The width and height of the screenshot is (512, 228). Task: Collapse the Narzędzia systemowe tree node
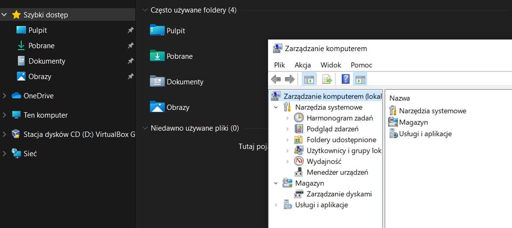pos(276,107)
